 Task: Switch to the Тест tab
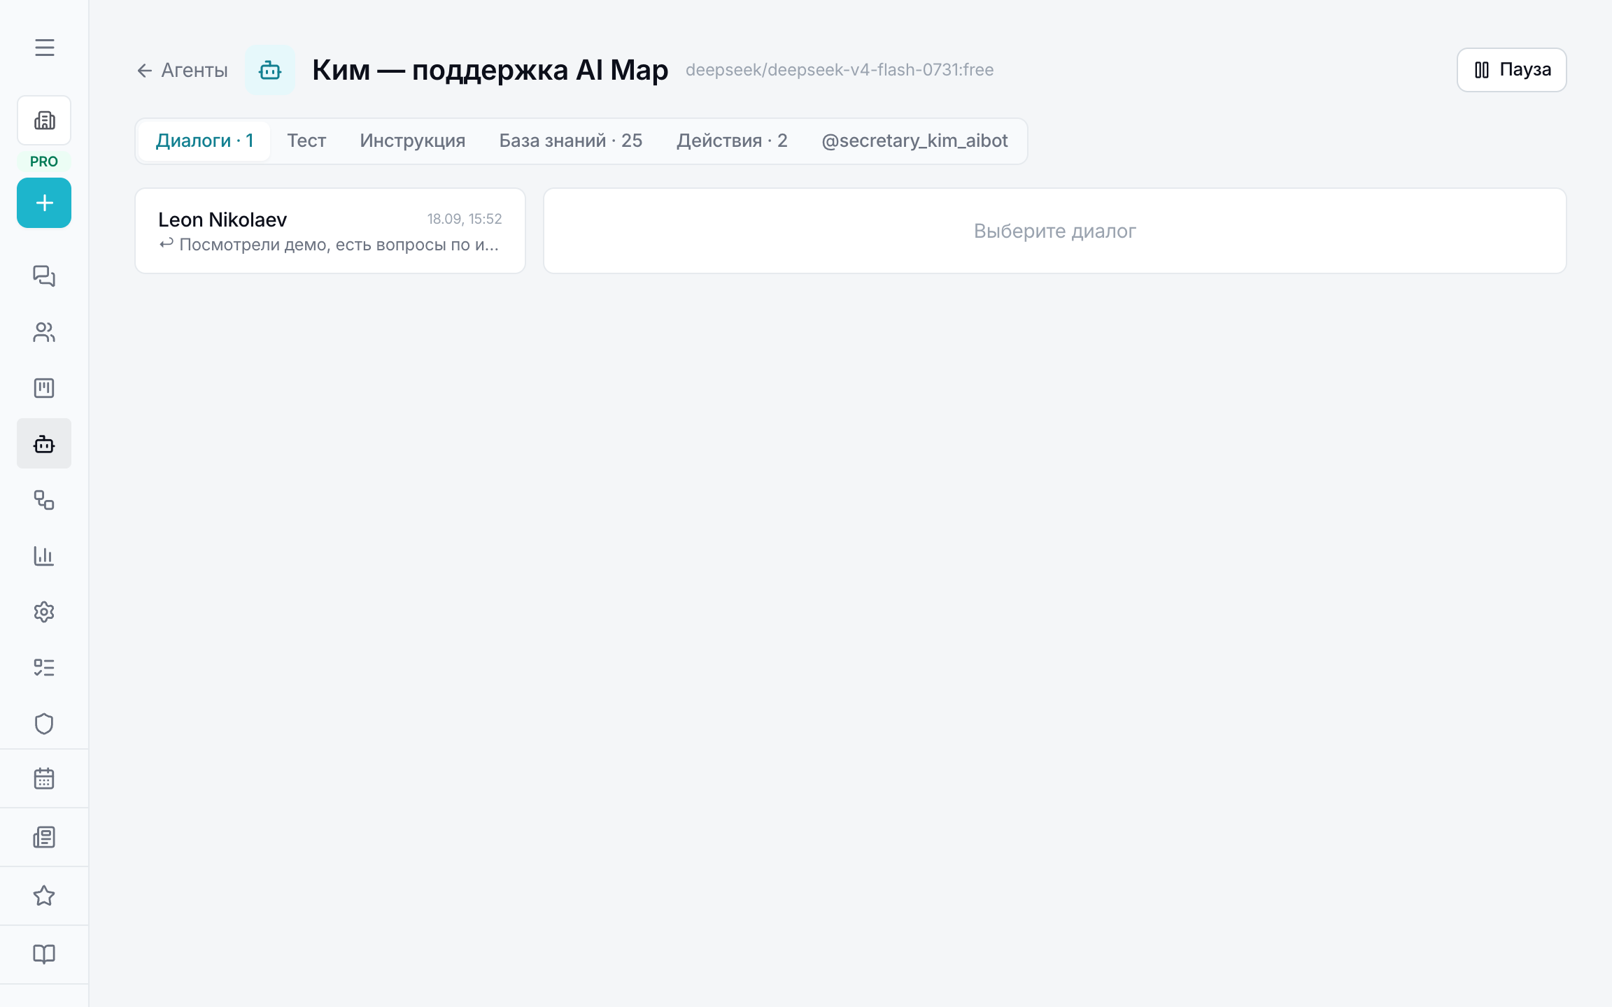pyautogui.click(x=306, y=141)
